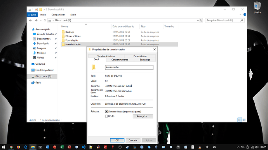
Task: Open VLC media player from the taskbar
Action: [200, 147]
